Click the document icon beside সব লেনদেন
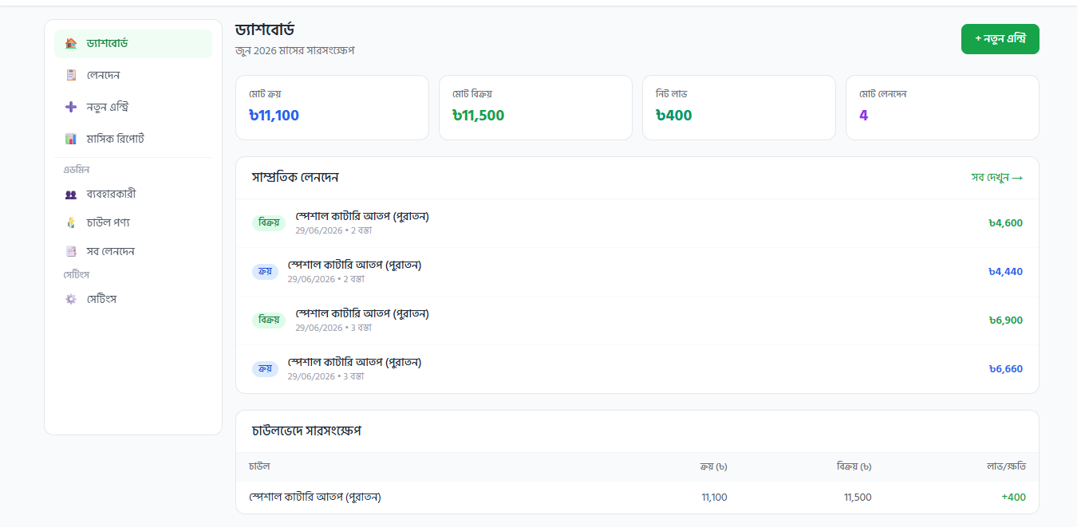 (x=71, y=251)
